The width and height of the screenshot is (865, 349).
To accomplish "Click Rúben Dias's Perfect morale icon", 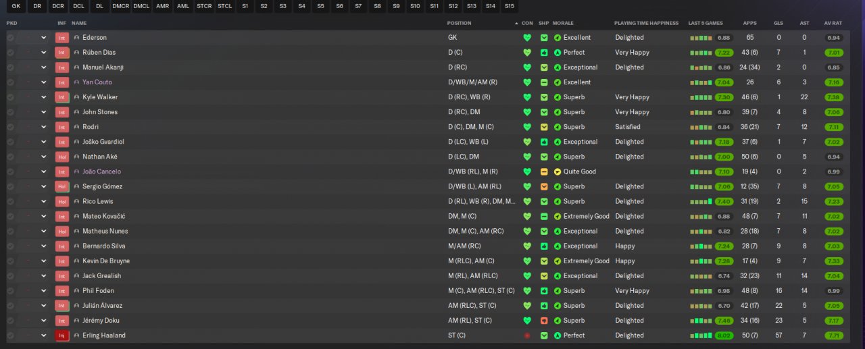I will click(x=558, y=53).
